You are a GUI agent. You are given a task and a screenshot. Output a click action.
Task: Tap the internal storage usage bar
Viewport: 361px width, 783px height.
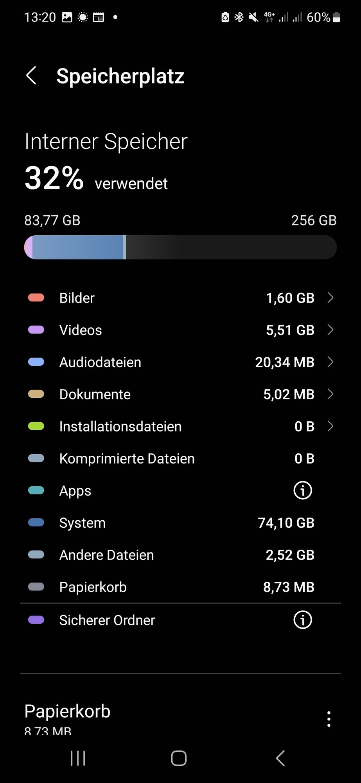click(180, 247)
